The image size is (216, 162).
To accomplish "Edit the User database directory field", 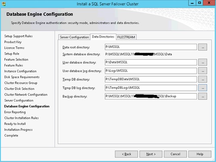I will pos(151,62).
